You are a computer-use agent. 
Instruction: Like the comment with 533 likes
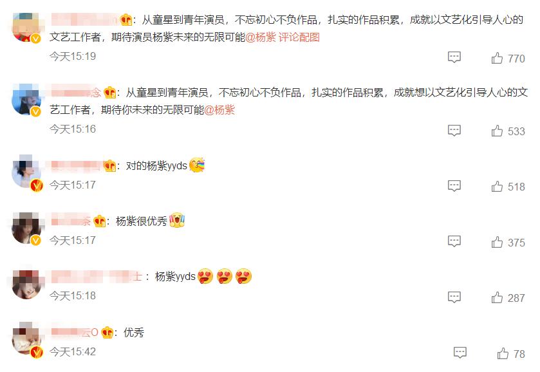[x=497, y=131]
